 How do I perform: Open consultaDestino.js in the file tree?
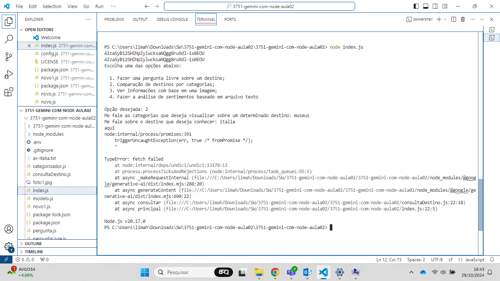[x=57, y=174]
